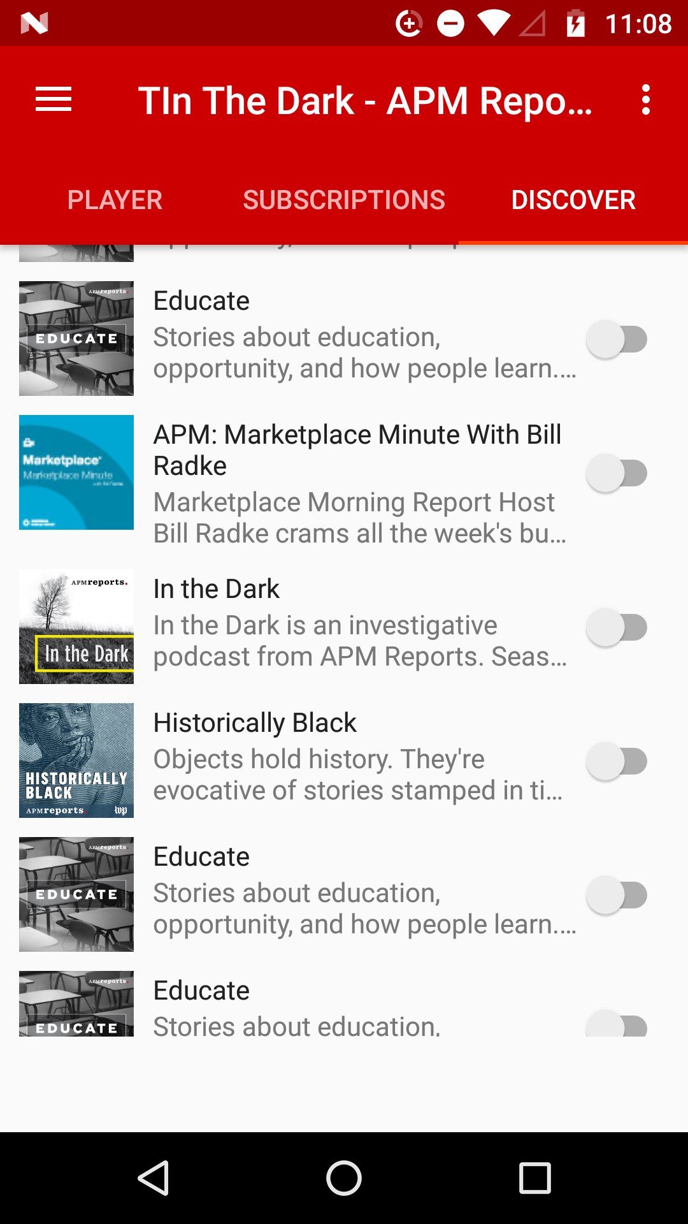The image size is (688, 1224).
Task: Read 'Marketplace Morning Report Host' description
Action: pyautogui.click(x=360, y=518)
